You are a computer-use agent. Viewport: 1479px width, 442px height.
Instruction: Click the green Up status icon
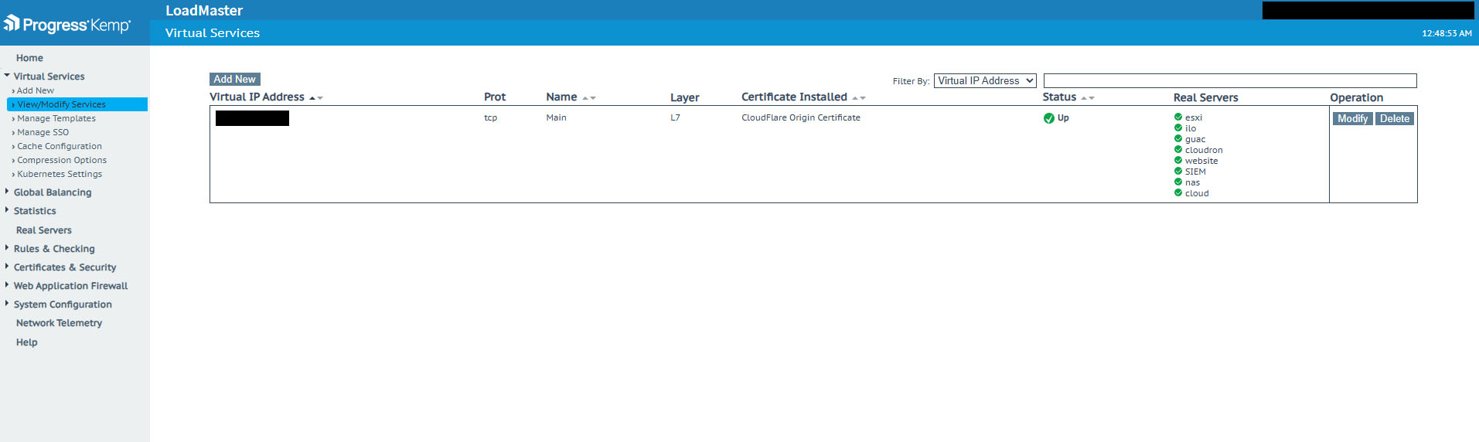coord(1048,118)
